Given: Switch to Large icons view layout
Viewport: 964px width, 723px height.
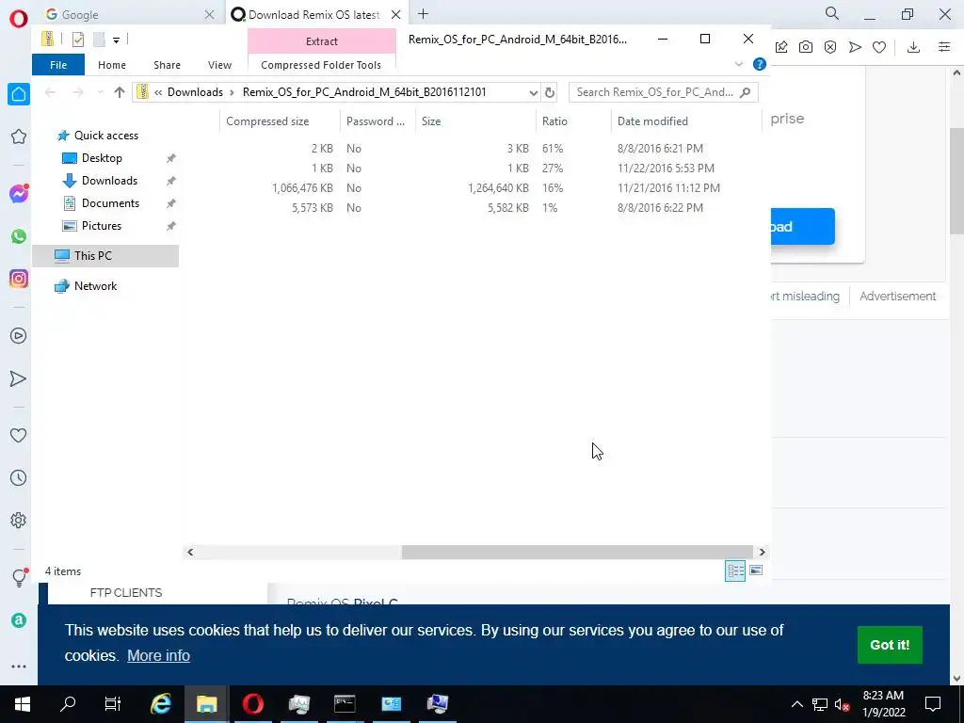Looking at the screenshot, I should [x=756, y=570].
